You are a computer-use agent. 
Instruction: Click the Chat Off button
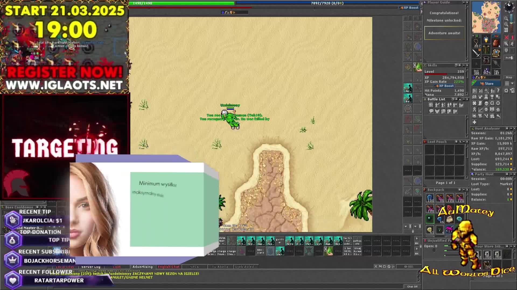(x=412, y=287)
